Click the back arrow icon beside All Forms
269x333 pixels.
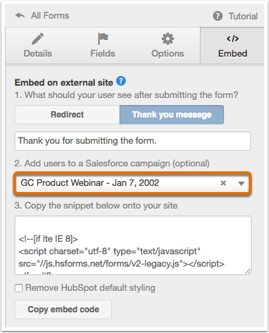pyautogui.click(x=20, y=16)
